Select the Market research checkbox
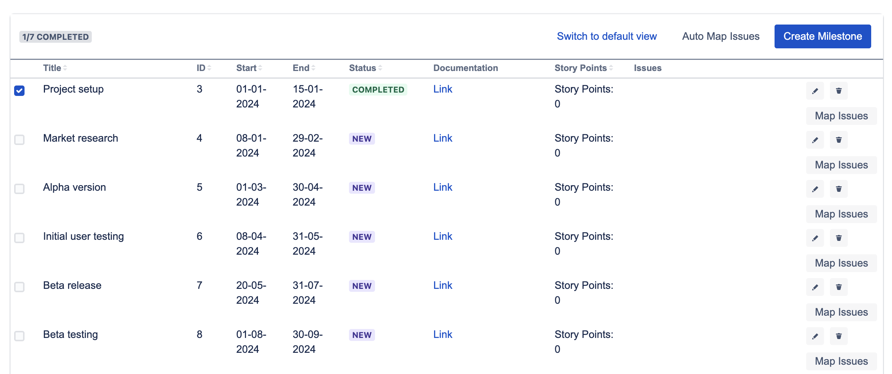This screenshot has height=374, width=892. [x=20, y=140]
